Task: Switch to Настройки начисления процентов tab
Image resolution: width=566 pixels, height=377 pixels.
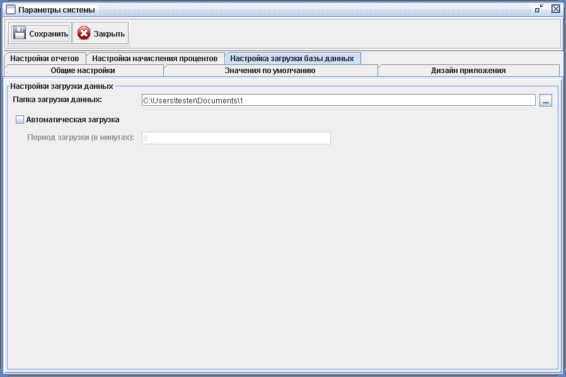Action: [155, 59]
